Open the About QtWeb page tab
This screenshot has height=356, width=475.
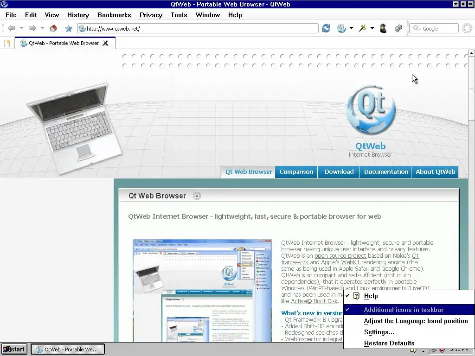(435, 172)
